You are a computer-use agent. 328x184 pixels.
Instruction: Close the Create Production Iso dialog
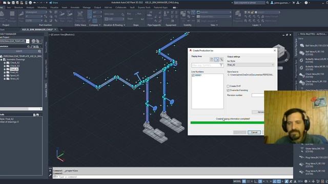(x=275, y=51)
